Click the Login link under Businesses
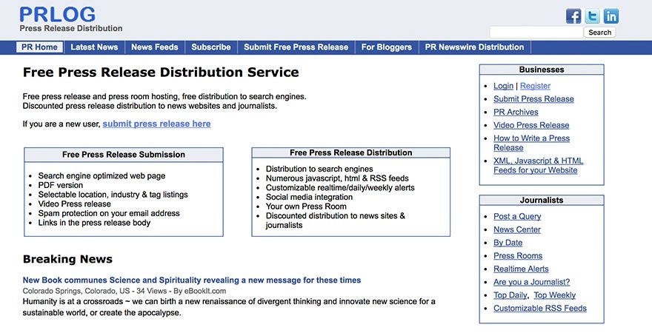Screen dimensions: 652x333 pos(503,87)
